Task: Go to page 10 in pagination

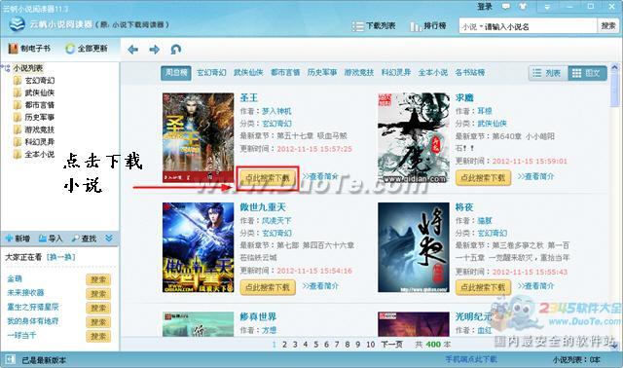Action: pyautogui.click(x=370, y=345)
